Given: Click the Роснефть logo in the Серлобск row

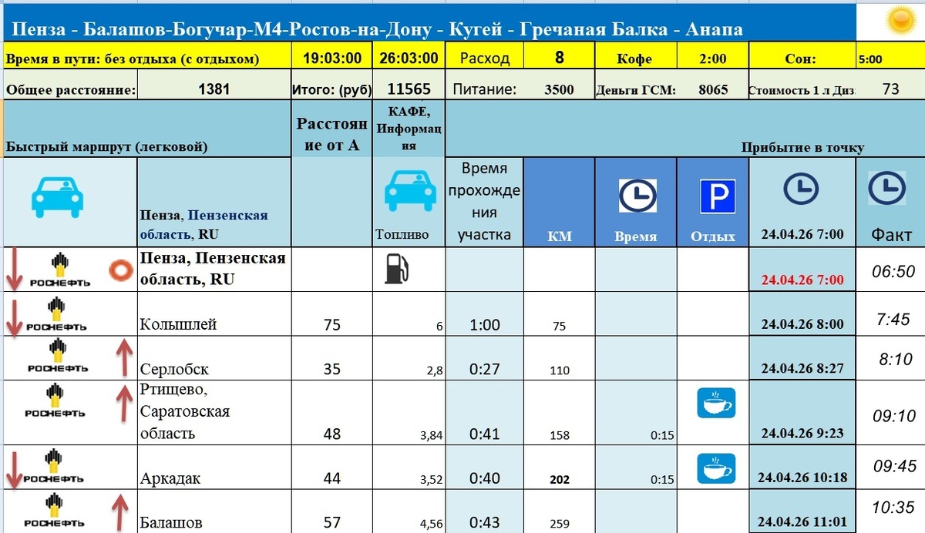Looking at the screenshot, I should tap(57, 357).
